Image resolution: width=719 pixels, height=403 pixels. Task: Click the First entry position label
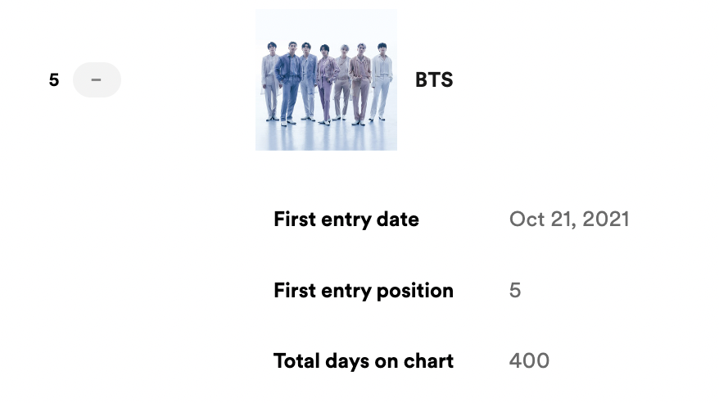[363, 291]
